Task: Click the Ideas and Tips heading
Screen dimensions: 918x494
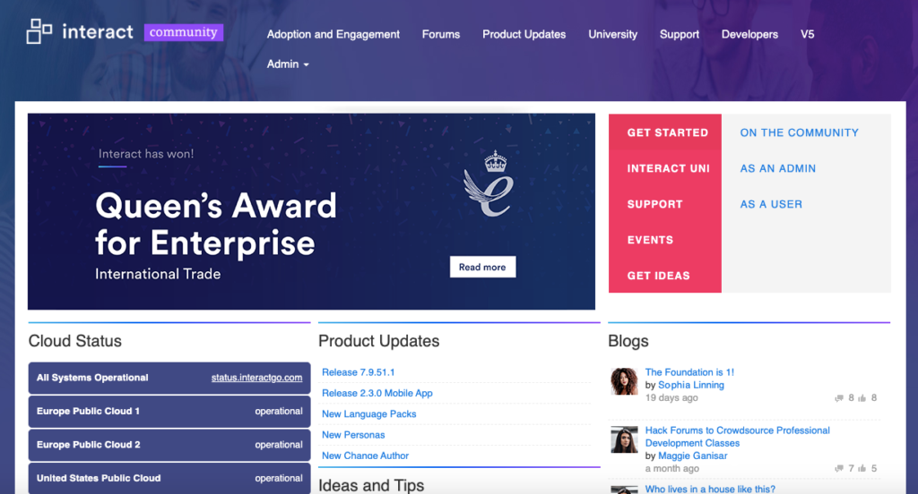Action: tap(371, 485)
